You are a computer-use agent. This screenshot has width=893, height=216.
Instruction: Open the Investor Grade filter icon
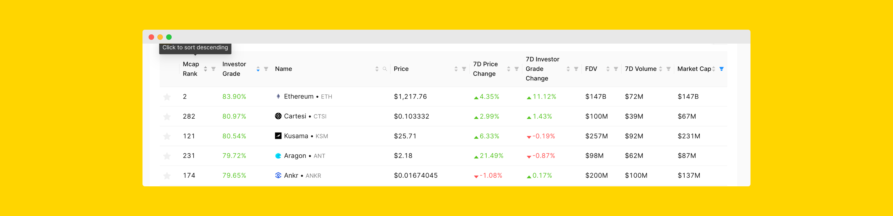tap(266, 69)
